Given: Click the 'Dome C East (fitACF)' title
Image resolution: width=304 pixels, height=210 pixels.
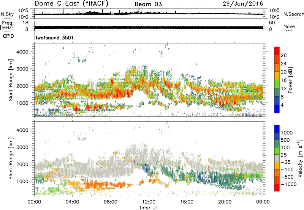Looking at the screenshot, I should click(71, 4).
